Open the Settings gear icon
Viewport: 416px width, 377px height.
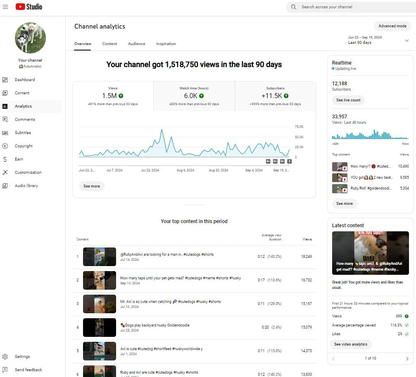tap(5, 357)
